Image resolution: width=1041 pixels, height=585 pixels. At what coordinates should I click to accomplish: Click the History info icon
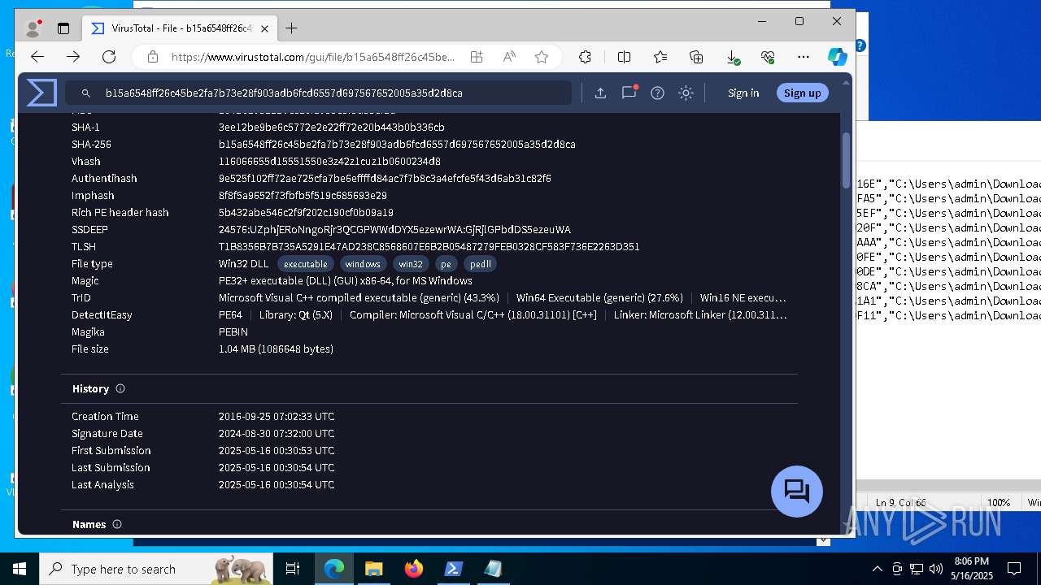pos(120,388)
